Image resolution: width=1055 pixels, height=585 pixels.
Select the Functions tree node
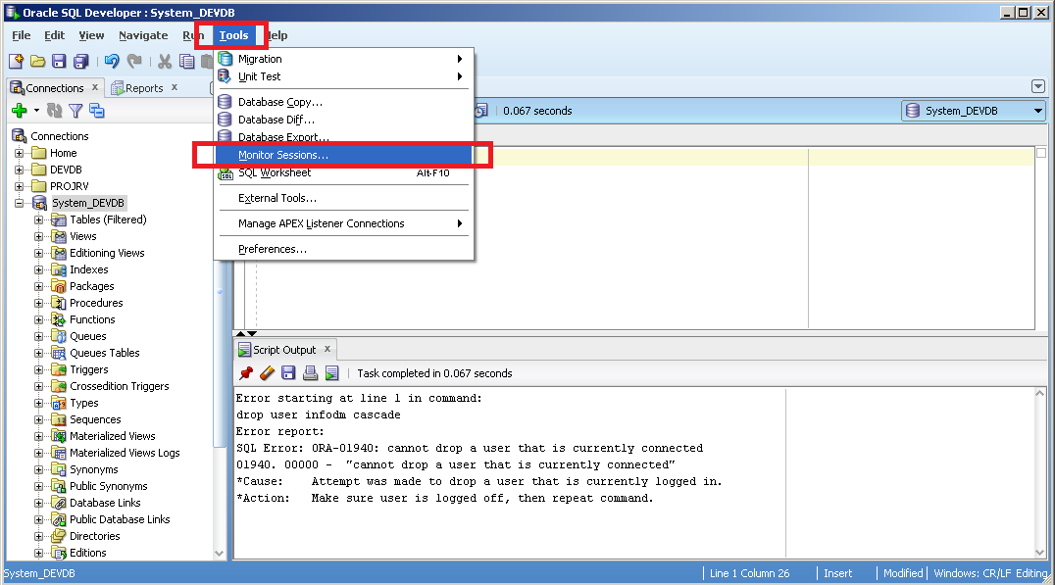(x=92, y=320)
